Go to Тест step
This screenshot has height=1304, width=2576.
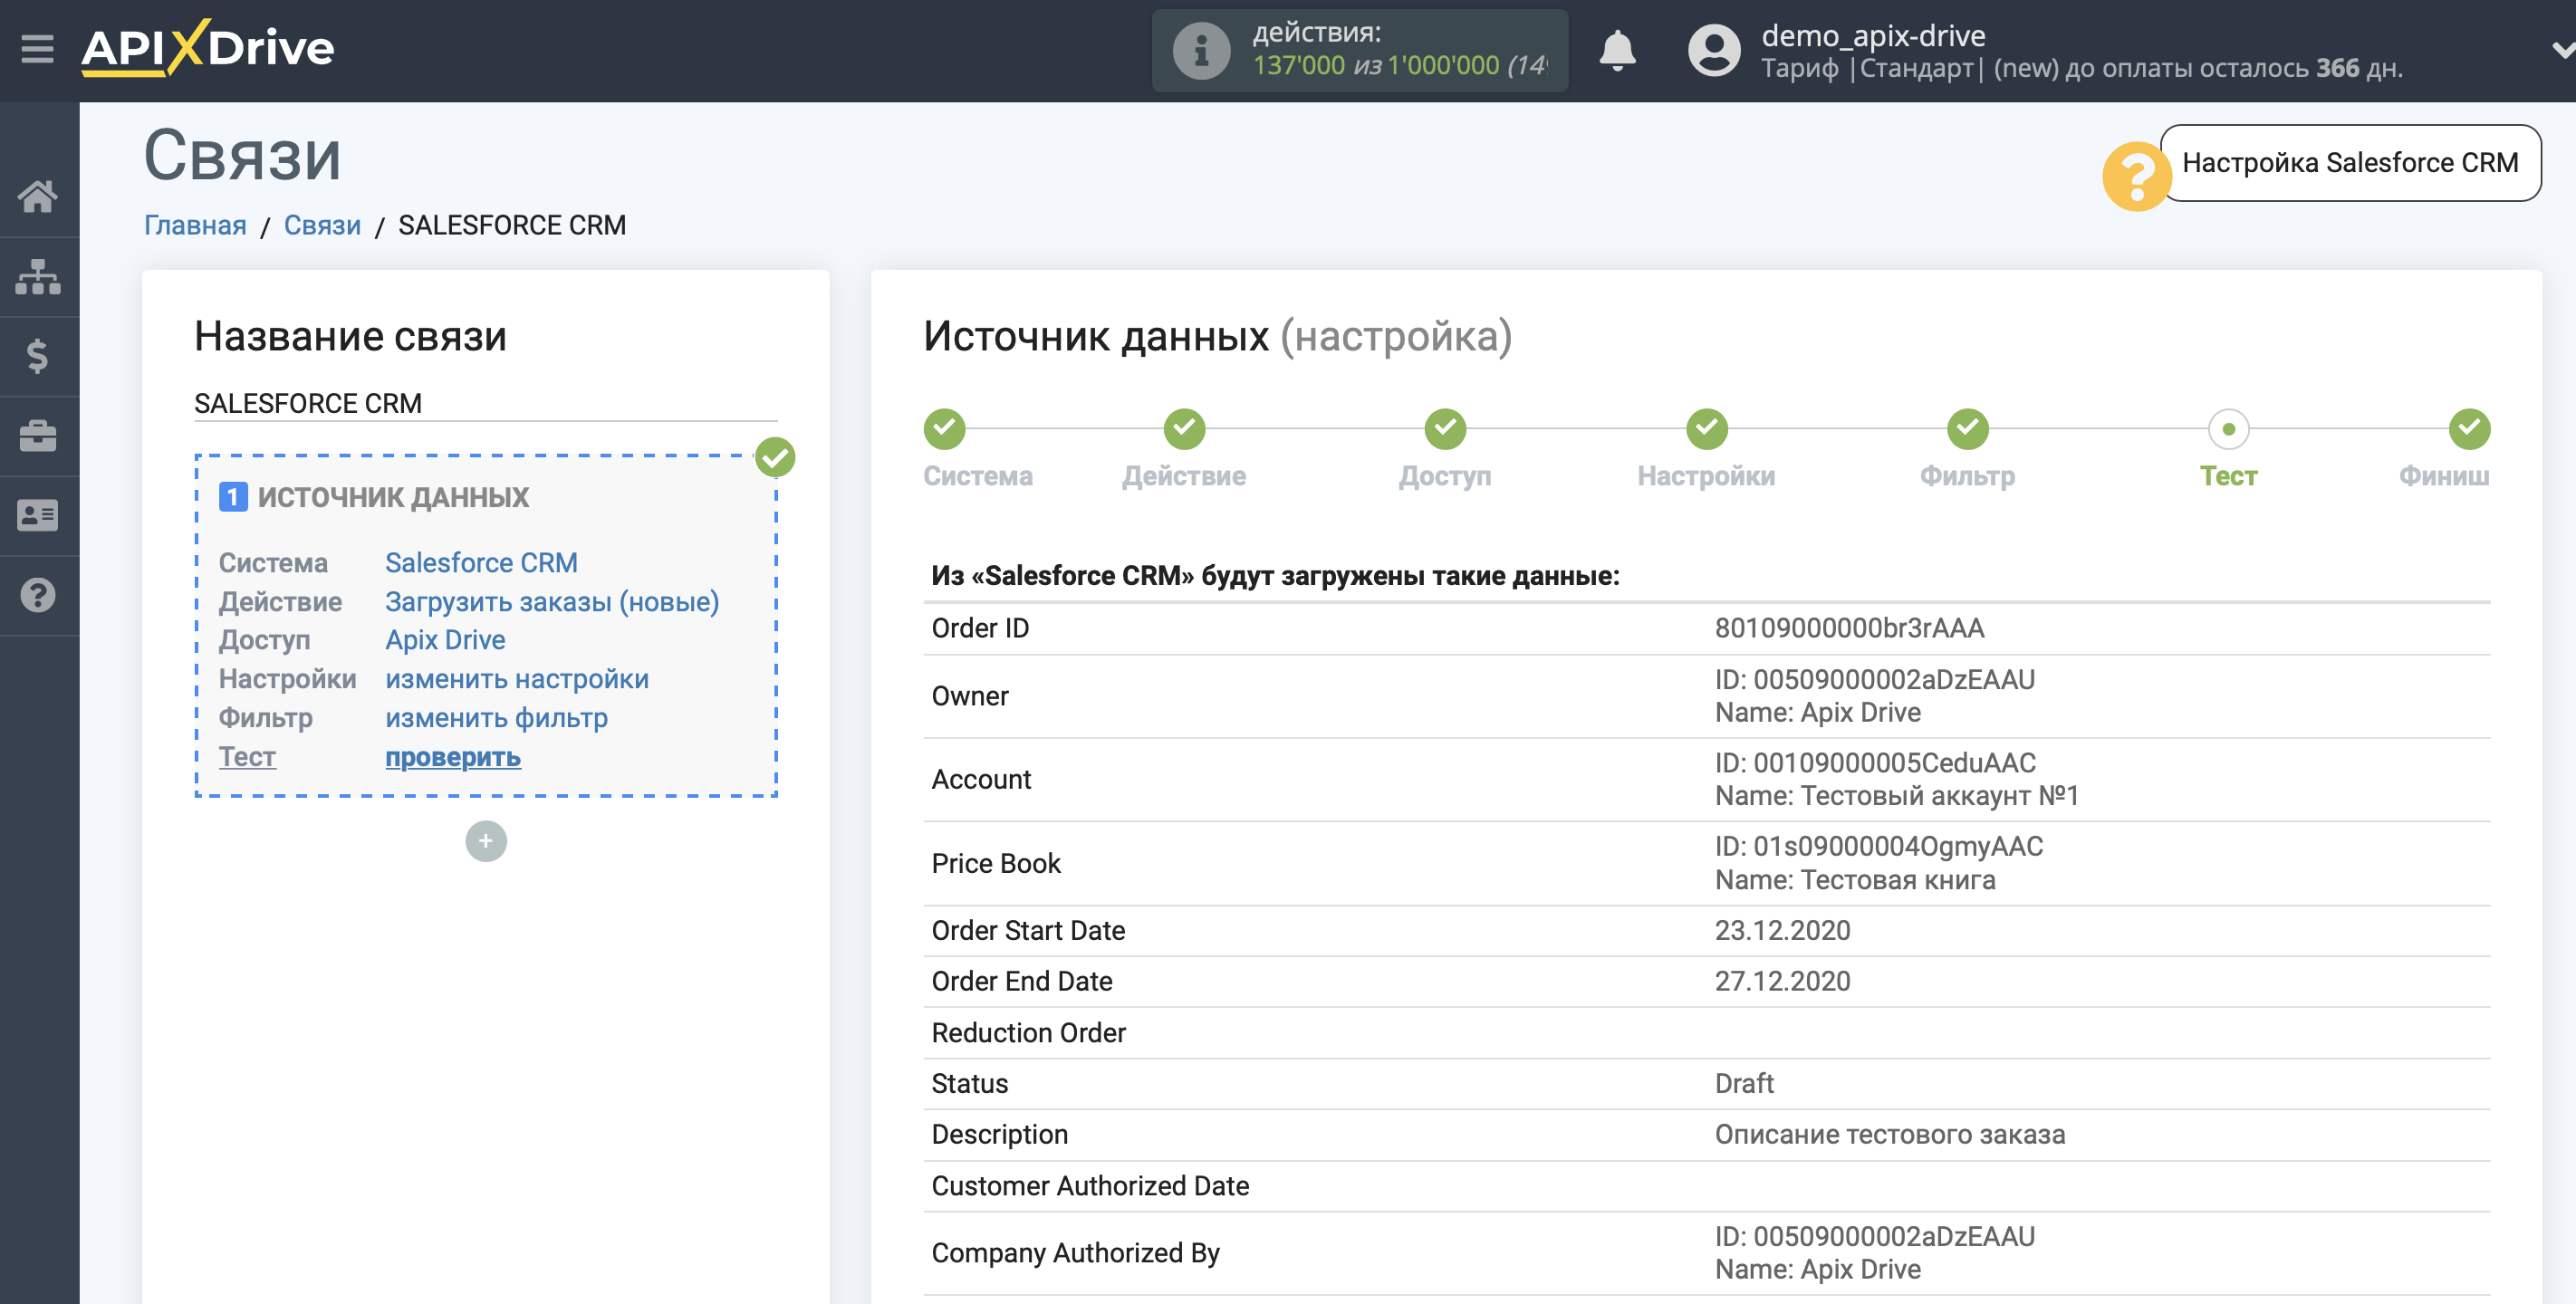click(2228, 476)
